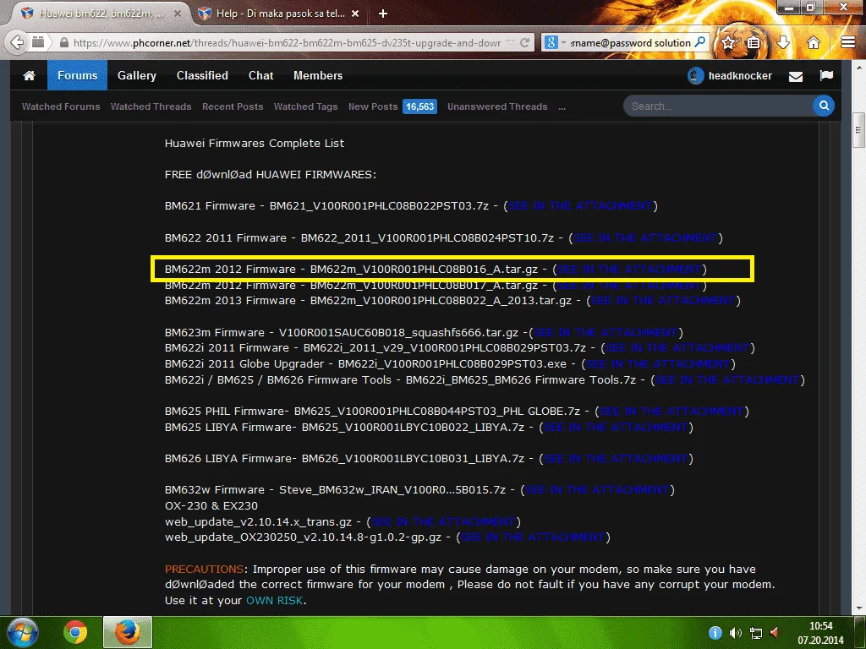Click the 16,563 new posts badge
Screen dimensions: 866x649
pyautogui.click(x=419, y=106)
